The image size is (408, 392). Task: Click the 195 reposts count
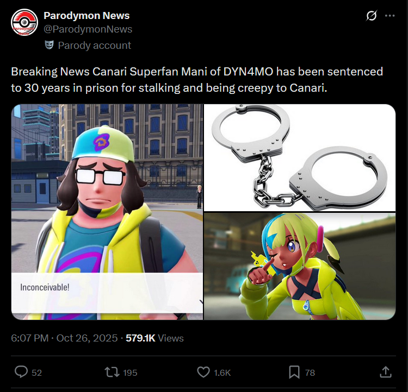(130, 372)
